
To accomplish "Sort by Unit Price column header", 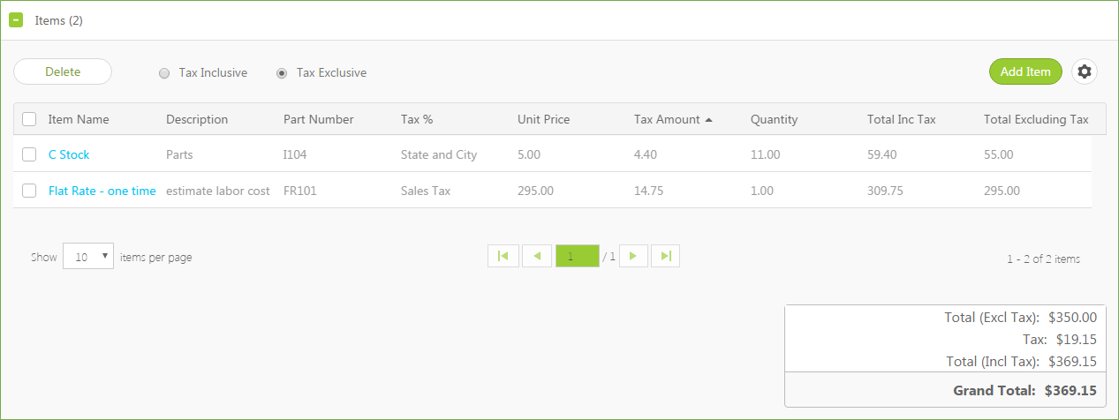I will pyautogui.click(x=543, y=119).
